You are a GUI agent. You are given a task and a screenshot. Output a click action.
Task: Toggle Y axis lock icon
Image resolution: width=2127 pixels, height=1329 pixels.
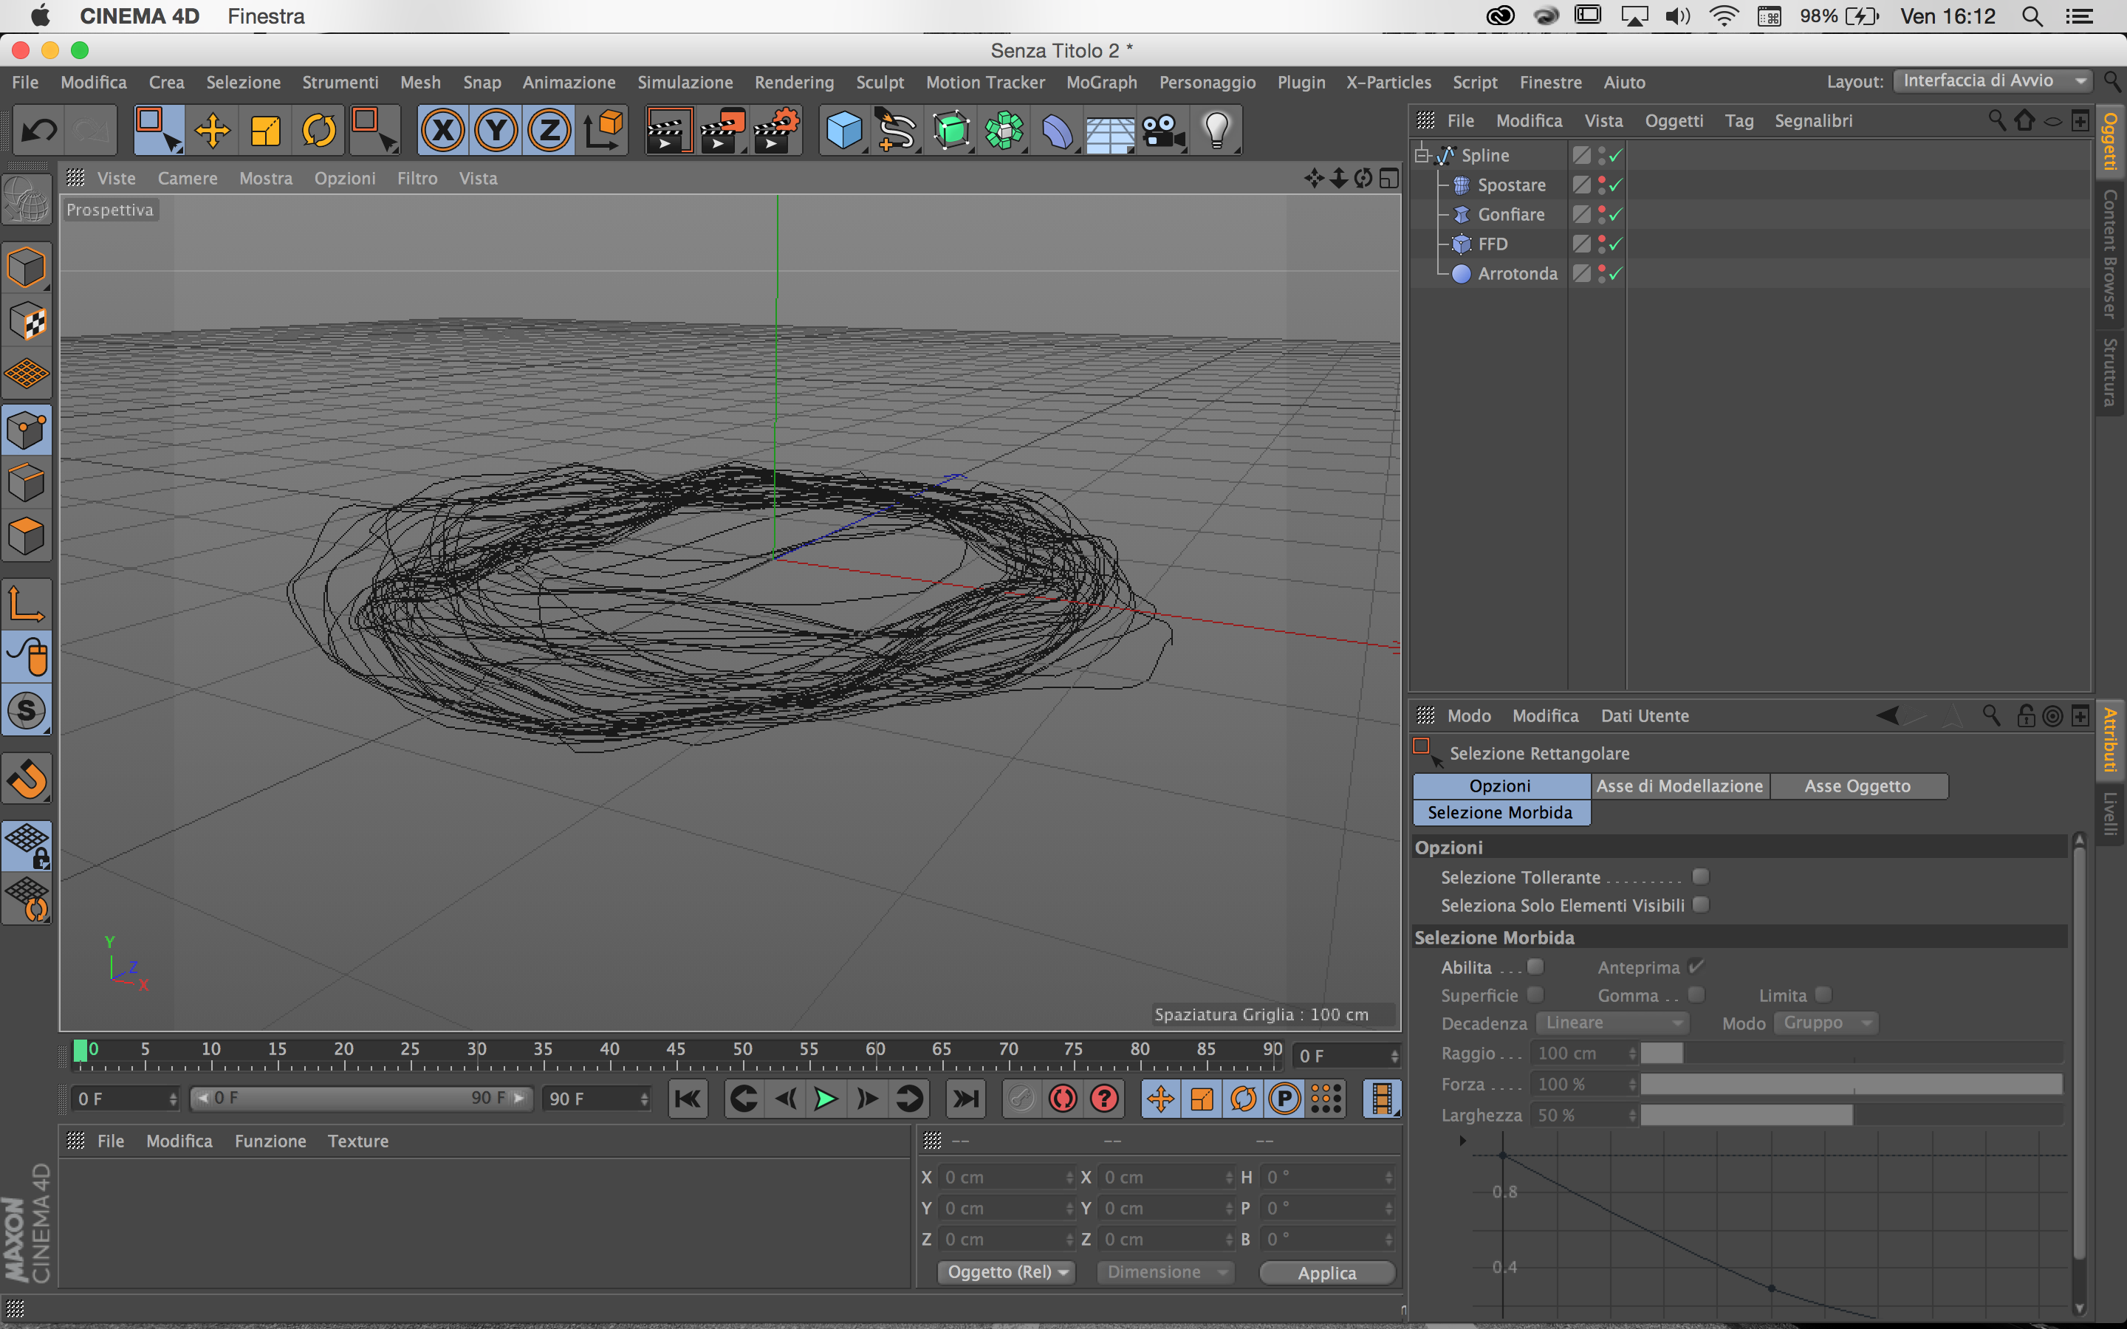point(496,130)
